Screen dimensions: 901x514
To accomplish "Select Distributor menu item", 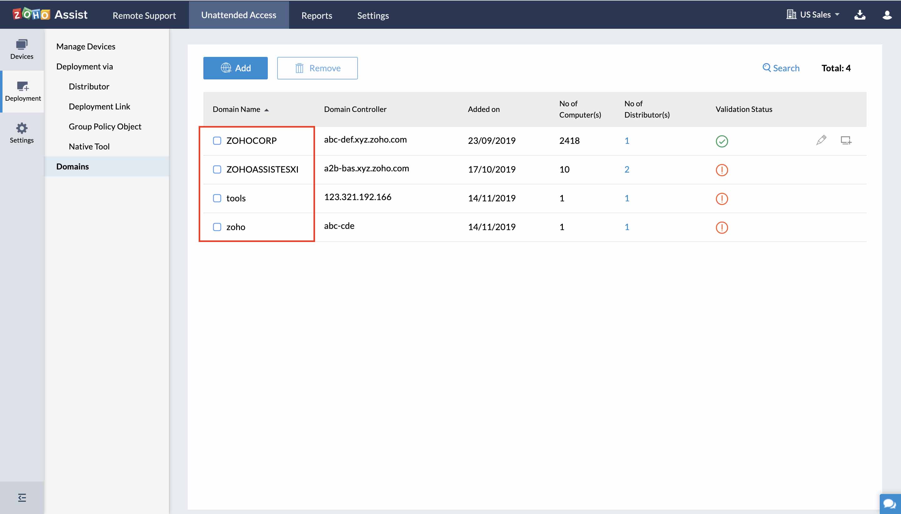I will point(89,87).
